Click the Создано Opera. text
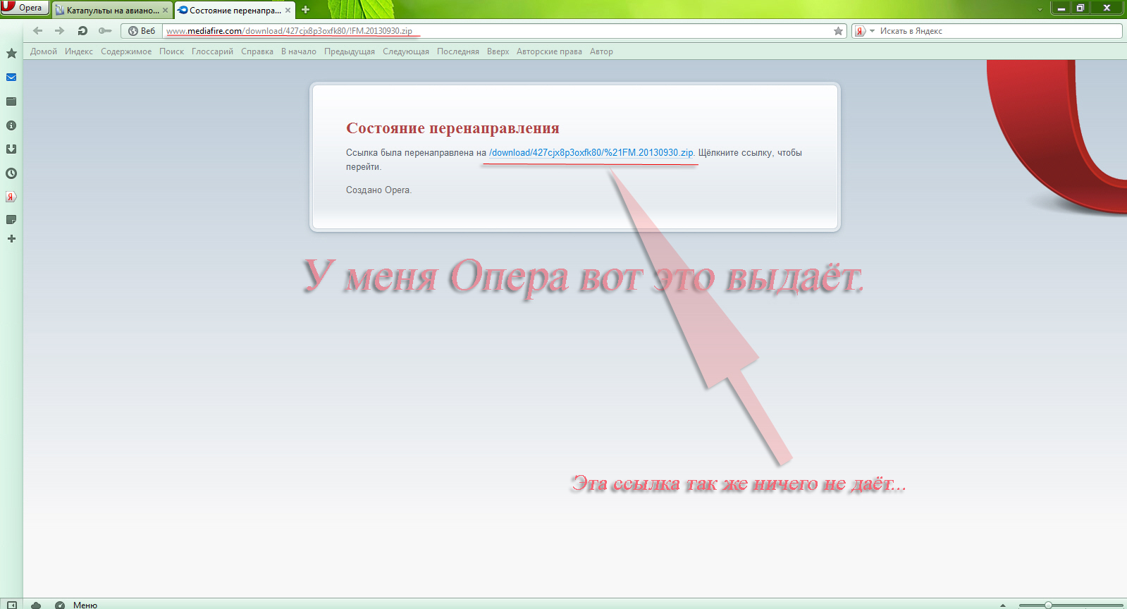This screenshot has height=609, width=1127. 378,190
